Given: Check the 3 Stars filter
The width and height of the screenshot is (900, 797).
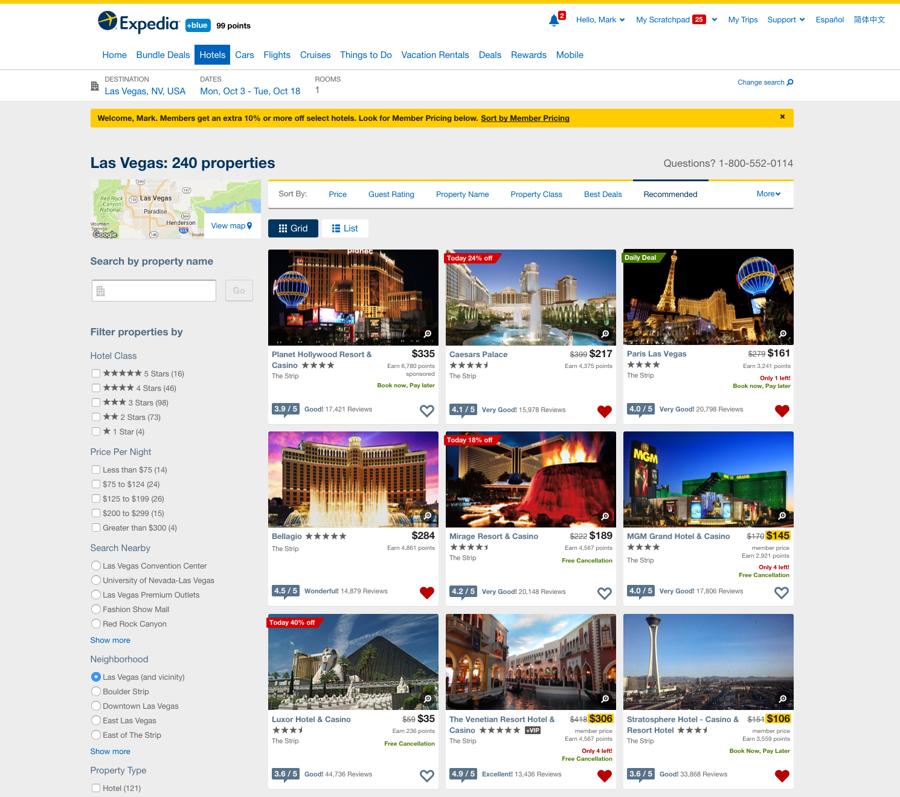Looking at the screenshot, I should [x=96, y=402].
